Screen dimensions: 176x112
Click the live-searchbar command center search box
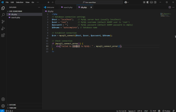89,2
